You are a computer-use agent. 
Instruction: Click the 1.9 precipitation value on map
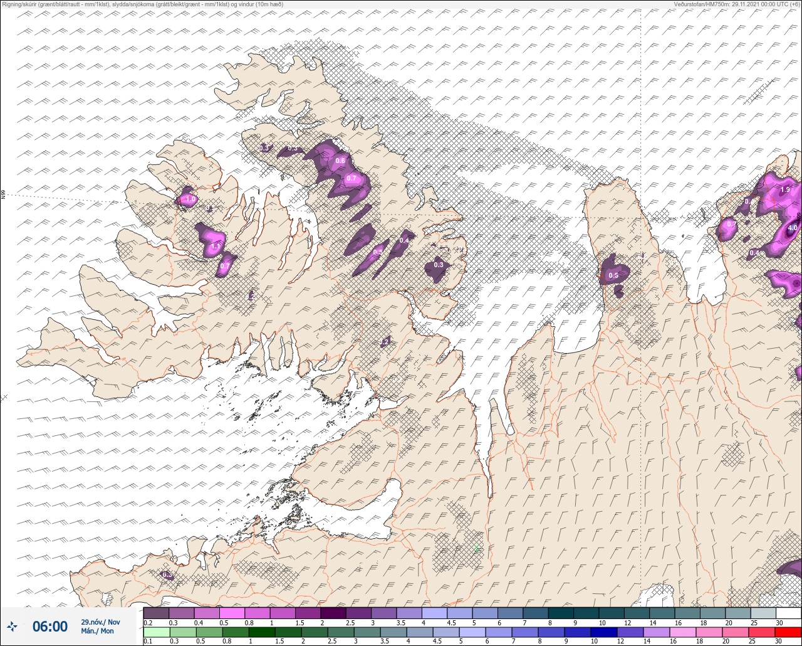coord(785,189)
